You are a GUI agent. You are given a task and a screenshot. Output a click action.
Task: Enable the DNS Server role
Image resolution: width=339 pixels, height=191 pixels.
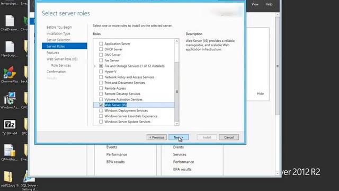(101, 55)
